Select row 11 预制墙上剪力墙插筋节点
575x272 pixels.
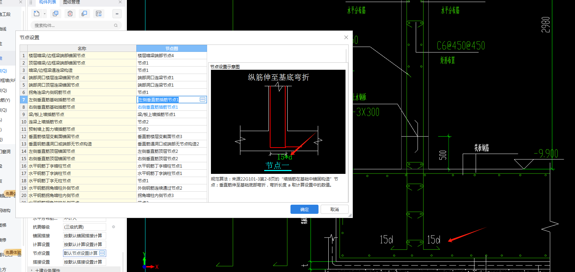pos(82,129)
